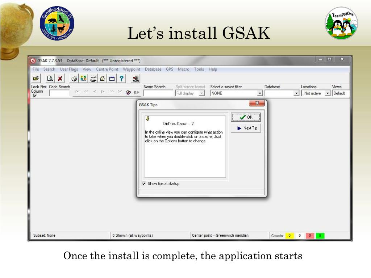
Task: Open the Database menu
Action: point(153,69)
